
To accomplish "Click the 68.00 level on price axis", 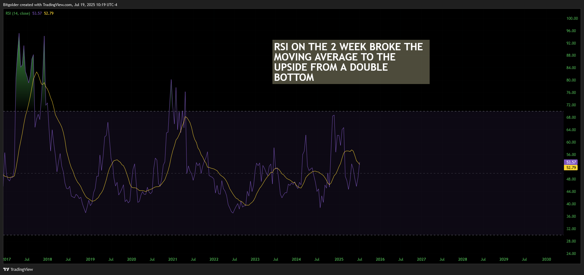I will [571, 117].
